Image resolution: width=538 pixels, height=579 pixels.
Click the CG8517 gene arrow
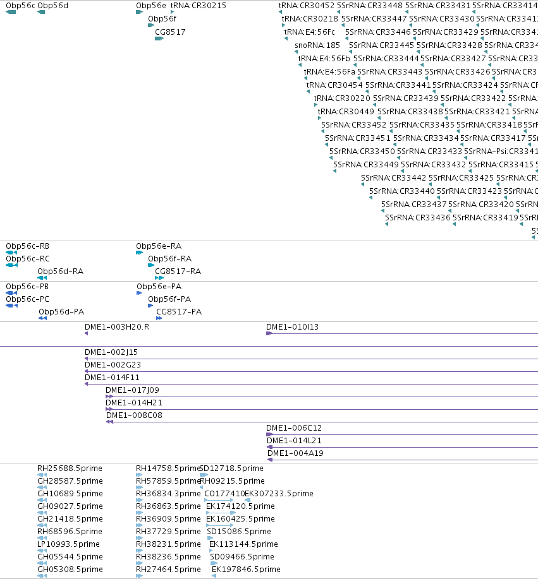pyautogui.click(x=159, y=39)
